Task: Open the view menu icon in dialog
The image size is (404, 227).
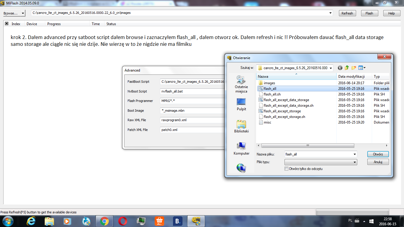Action: [362, 68]
